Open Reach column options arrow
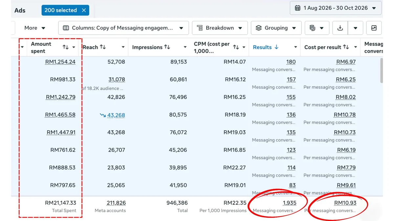394x221 pixels. [123, 47]
